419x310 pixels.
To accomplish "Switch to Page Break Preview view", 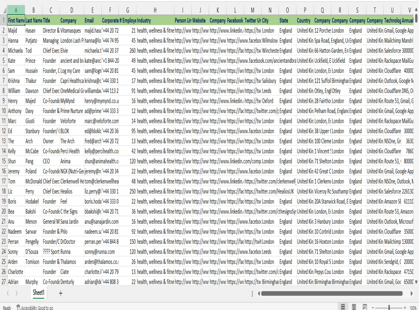I will click(364, 307).
